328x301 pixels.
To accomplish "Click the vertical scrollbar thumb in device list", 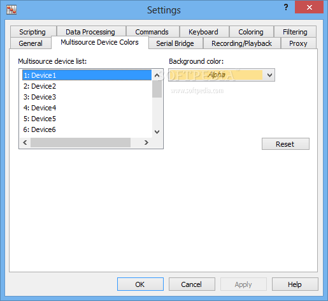I will point(157,89).
